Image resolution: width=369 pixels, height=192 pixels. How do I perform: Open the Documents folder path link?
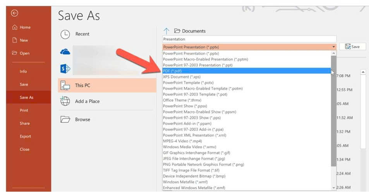coord(194,31)
